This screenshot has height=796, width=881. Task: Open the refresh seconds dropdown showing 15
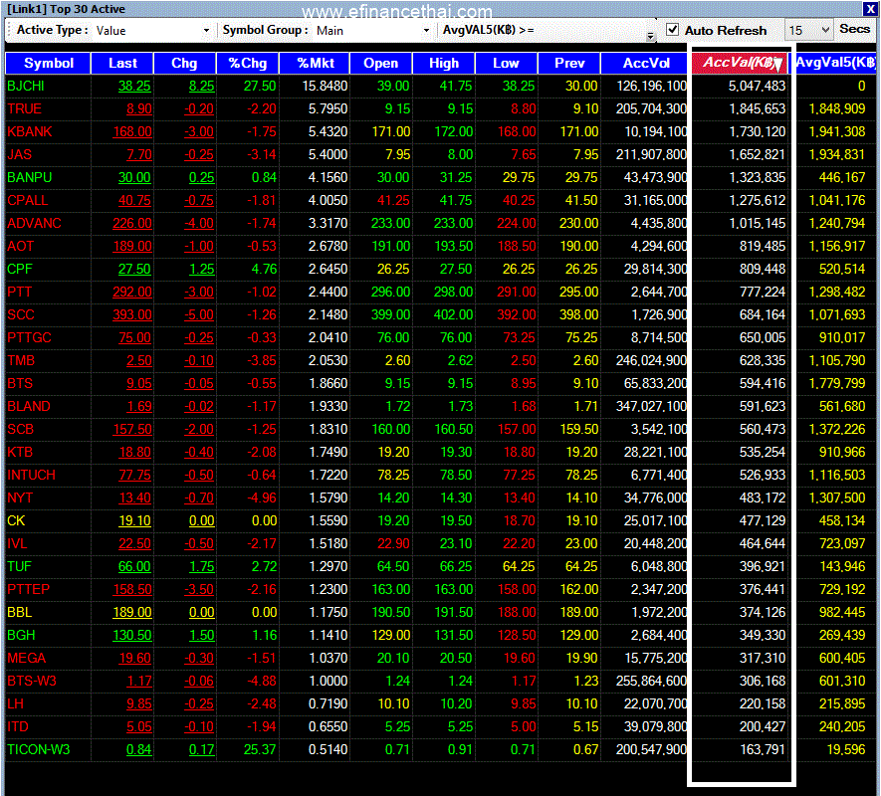(809, 30)
